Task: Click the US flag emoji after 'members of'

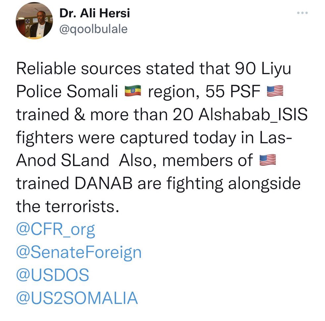Action: pos(268,160)
